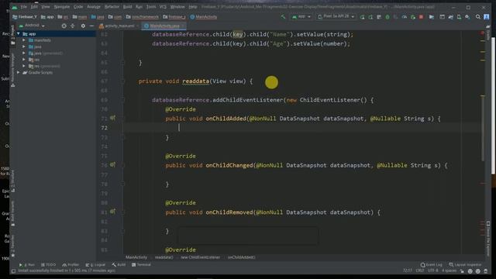Open the Event Log

pyautogui.click(x=432, y=265)
